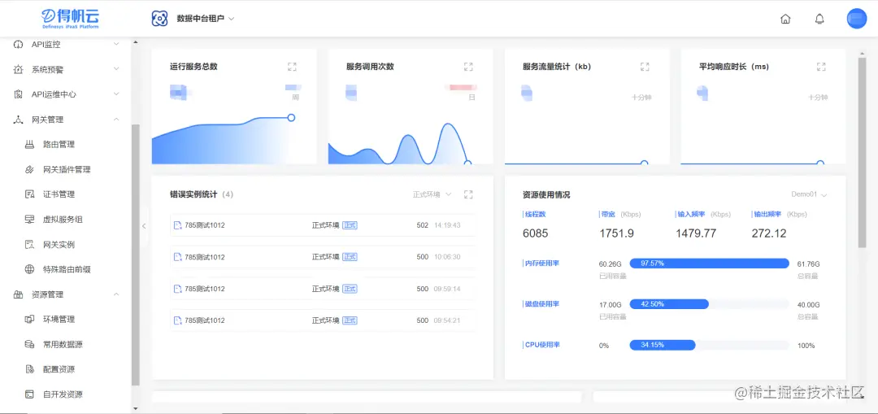Image resolution: width=878 pixels, height=414 pixels.
Task: Open 虚拟服务组 in sidebar
Action: [63, 219]
